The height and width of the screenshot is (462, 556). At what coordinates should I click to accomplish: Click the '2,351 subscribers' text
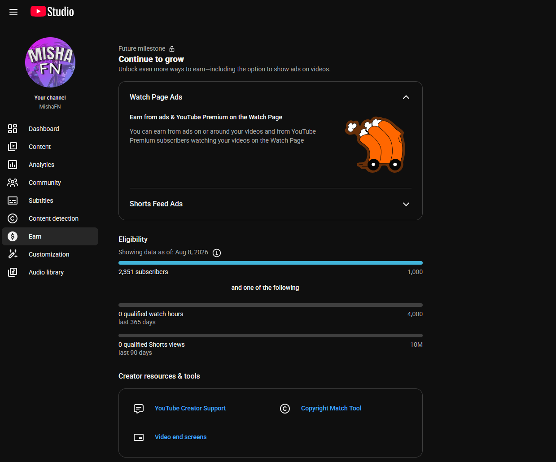pos(143,272)
